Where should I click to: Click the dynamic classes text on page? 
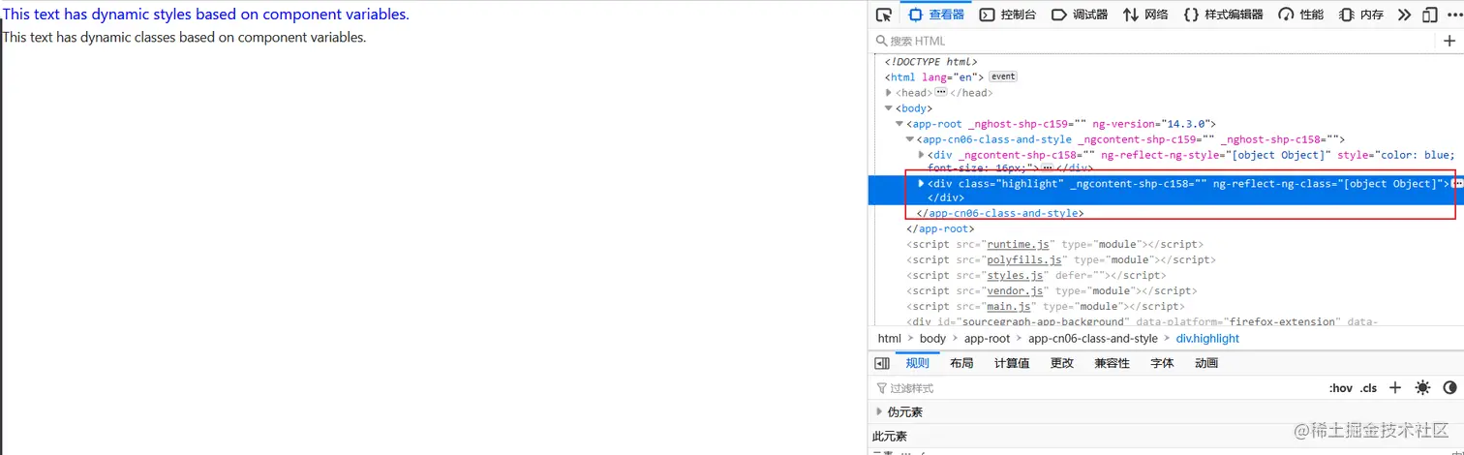pos(185,38)
